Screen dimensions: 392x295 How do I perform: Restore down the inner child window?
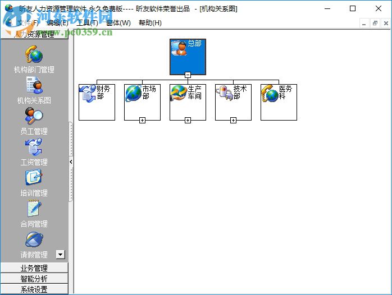[x=375, y=24]
